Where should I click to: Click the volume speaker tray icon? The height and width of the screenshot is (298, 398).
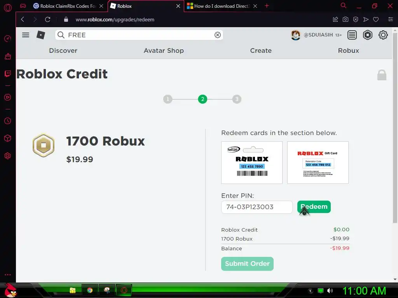pyautogui.click(x=330, y=291)
